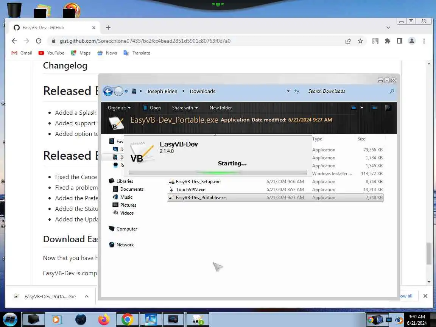Click Chrome icon in taskbar
The image size is (436, 327).
pos(127,319)
